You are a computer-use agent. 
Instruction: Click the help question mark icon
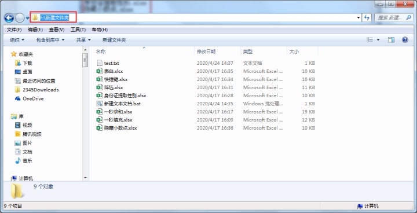pyautogui.click(x=405, y=40)
